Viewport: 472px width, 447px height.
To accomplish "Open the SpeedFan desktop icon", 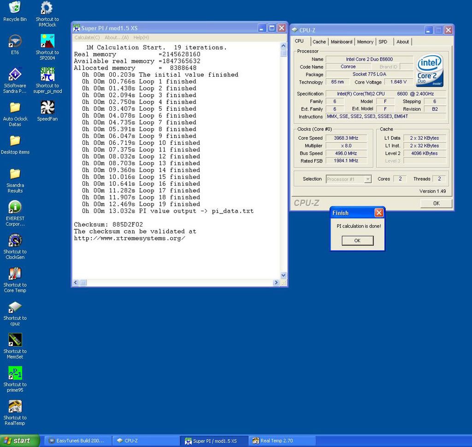I will point(47,107).
